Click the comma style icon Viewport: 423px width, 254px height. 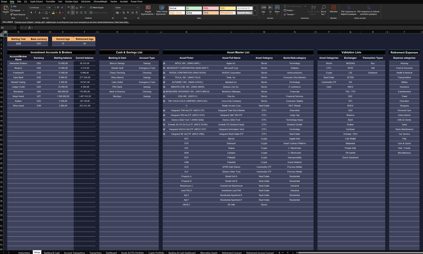tap(127, 12)
